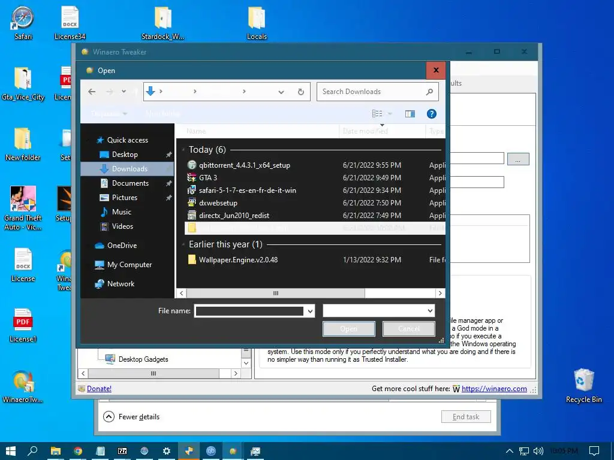This screenshot has height=460, width=614.
Task: Refresh the Downloads folder listing
Action: [x=301, y=92]
